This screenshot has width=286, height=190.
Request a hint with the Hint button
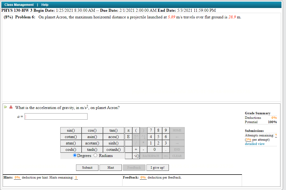(110, 167)
